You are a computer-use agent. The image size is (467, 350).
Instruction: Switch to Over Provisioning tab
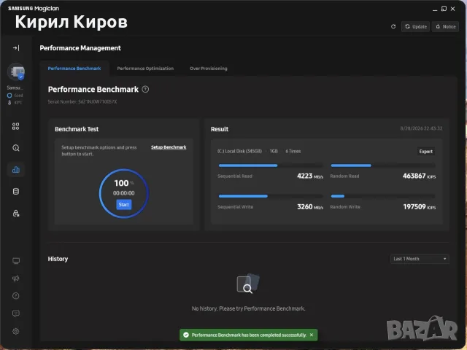tap(209, 69)
